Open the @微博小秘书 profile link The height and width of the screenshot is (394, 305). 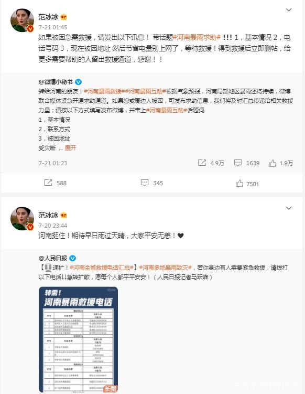56,82
